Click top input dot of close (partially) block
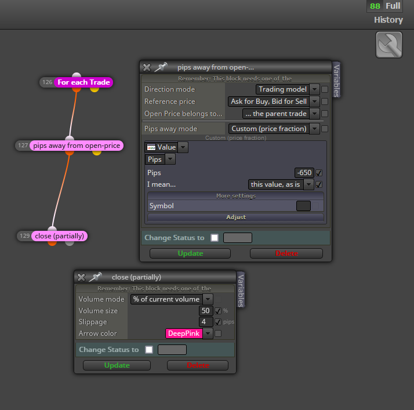 tap(52, 229)
